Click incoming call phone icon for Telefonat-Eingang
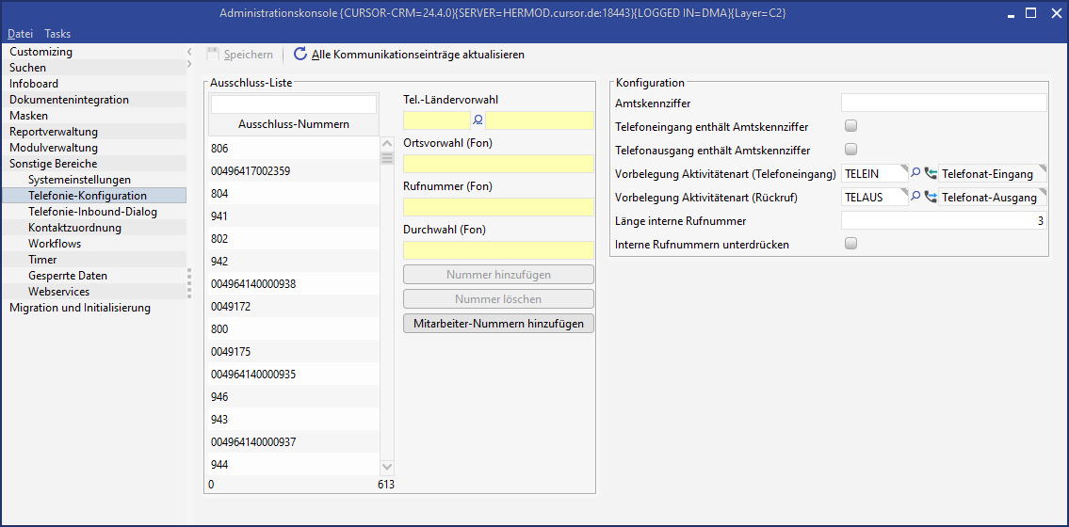Viewport: 1069px width, 527px height. click(x=931, y=173)
